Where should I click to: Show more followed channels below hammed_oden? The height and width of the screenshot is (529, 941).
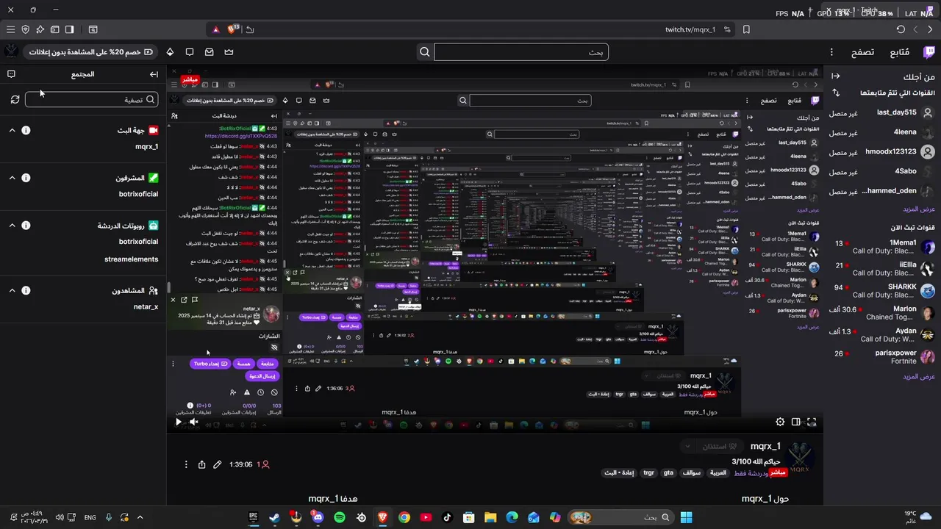pyautogui.click(x=919, y=209)
